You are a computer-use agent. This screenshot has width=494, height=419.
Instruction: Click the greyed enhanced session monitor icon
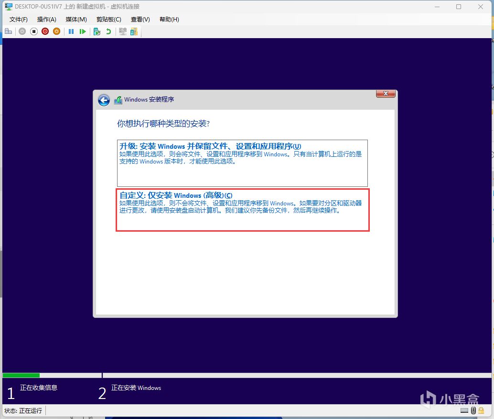pos(123,31)
